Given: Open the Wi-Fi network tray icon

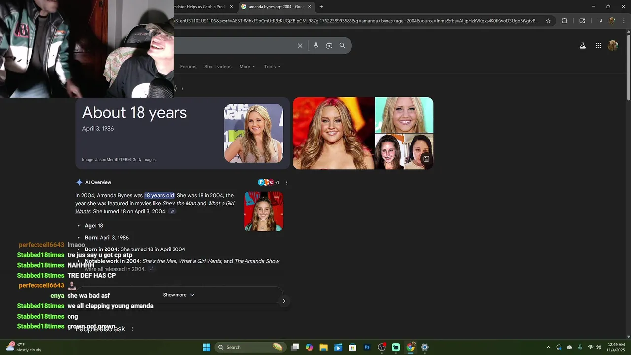Looking at the screenshot, I should coord(590,347).
